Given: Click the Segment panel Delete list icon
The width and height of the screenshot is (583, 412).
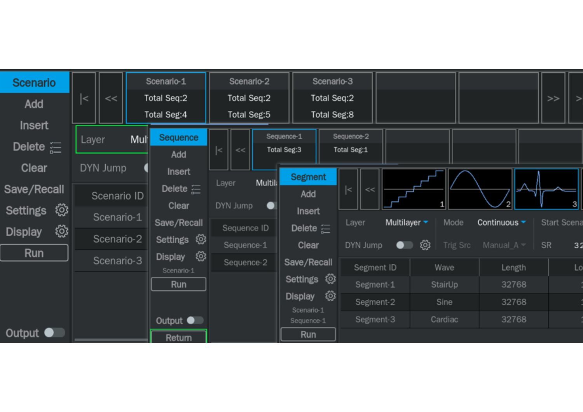Looking at the screenshot, I should click(325, 229).
